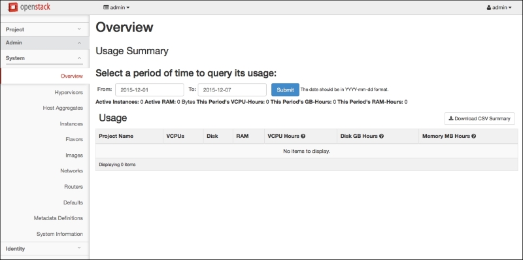Image resolution: width=523 pixels, height=260 pixels.
Task: Collapse the System sidebar group
Action: pos(44,58)
